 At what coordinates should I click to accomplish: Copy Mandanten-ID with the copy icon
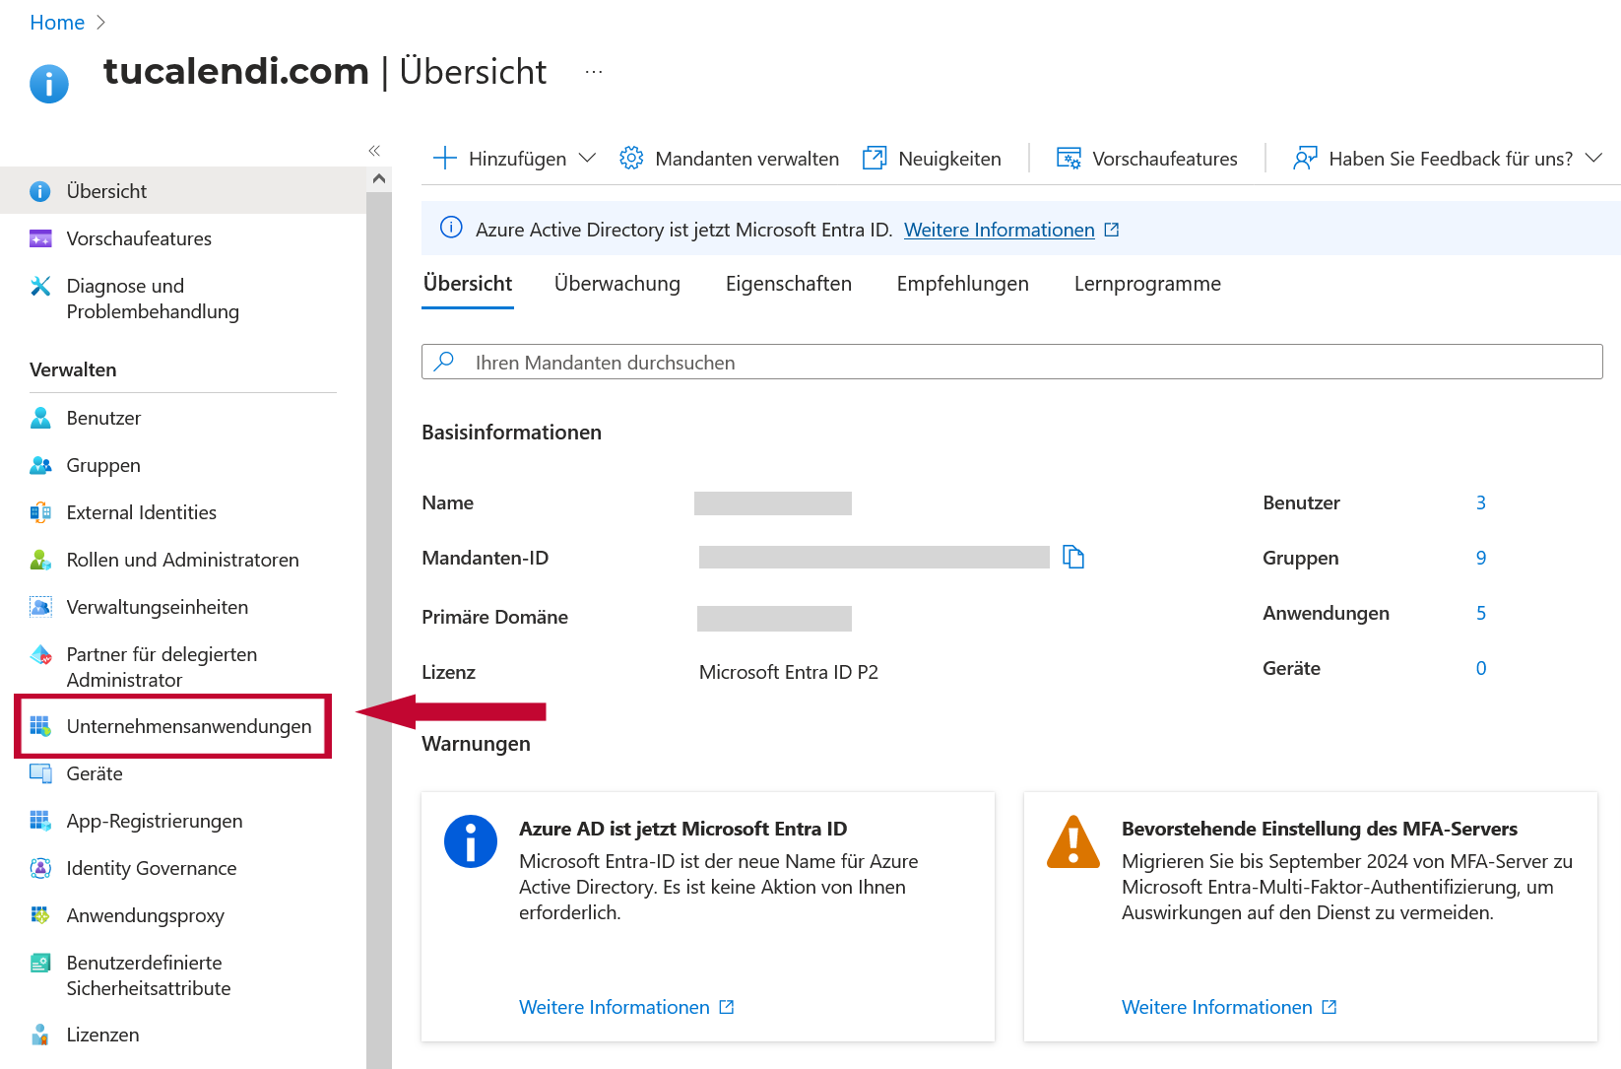[x=1073, y=558]
